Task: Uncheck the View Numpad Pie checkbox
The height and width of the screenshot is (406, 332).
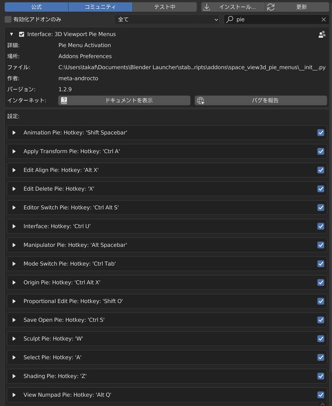Action: [321, 395]
